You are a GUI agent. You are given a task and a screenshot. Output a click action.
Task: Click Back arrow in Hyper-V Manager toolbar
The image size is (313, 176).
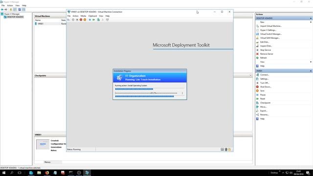tap(2, 10)
